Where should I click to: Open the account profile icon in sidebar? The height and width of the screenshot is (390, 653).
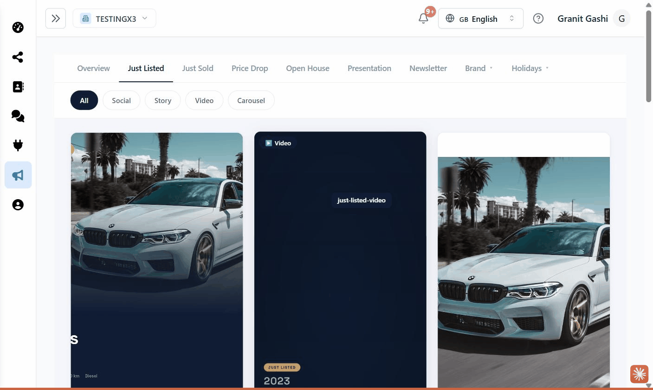click(x=18, y=205)
